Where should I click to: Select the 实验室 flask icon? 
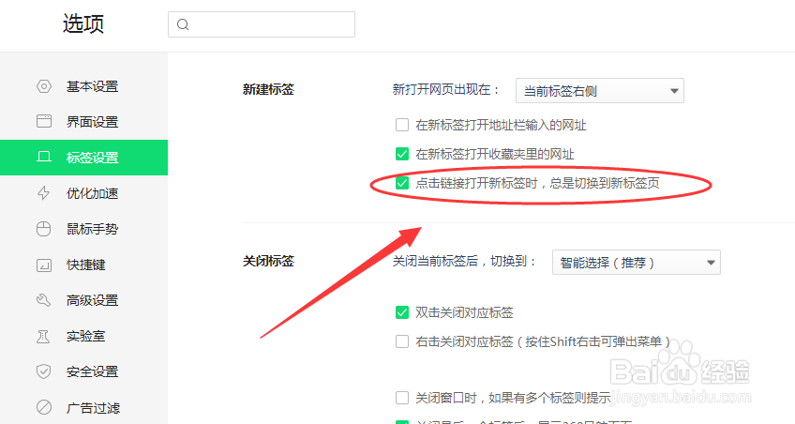[x=44, y=336]
